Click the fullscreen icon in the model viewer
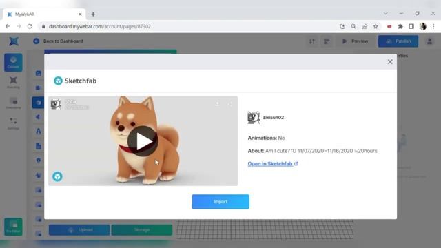 coord(229,104)
